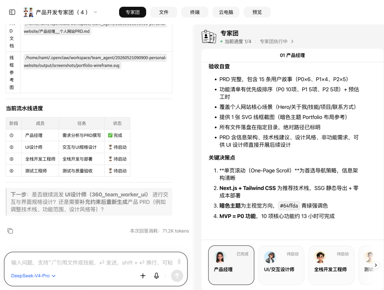Click the 需求分析与PRD撰写 task cell
The height and width of the screenshot is (290, 384).
(81, 135)
